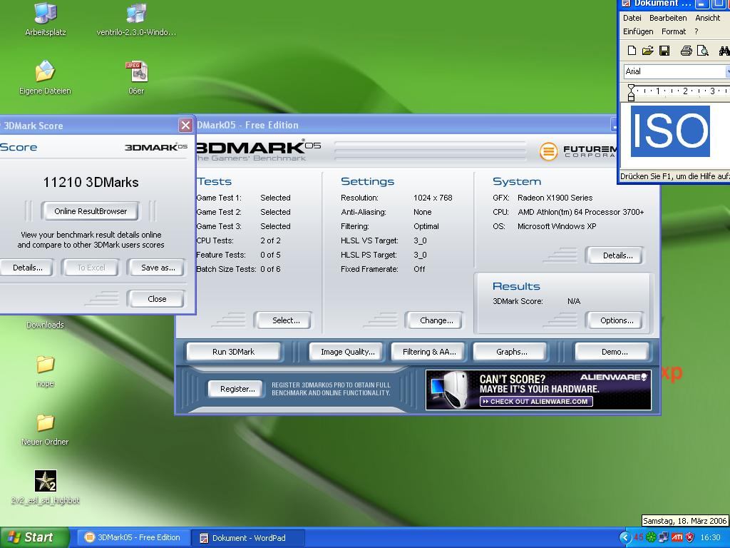Image resolution: width=730 pixels, height=548 pixels.
Task: Click the Save floppy icon in WordPad
Action: [x=664, y=51]
